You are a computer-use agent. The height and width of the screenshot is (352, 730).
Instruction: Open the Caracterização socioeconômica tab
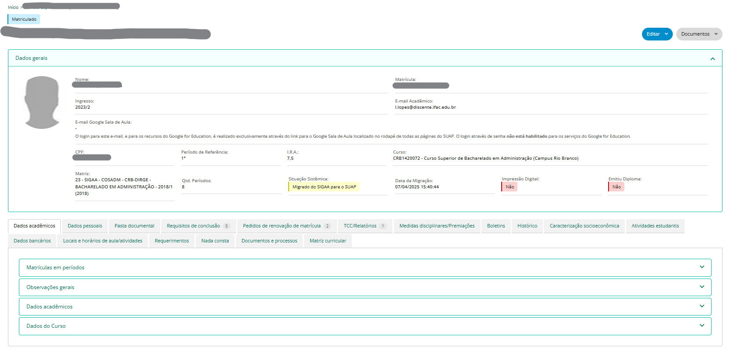coord(584,226)
